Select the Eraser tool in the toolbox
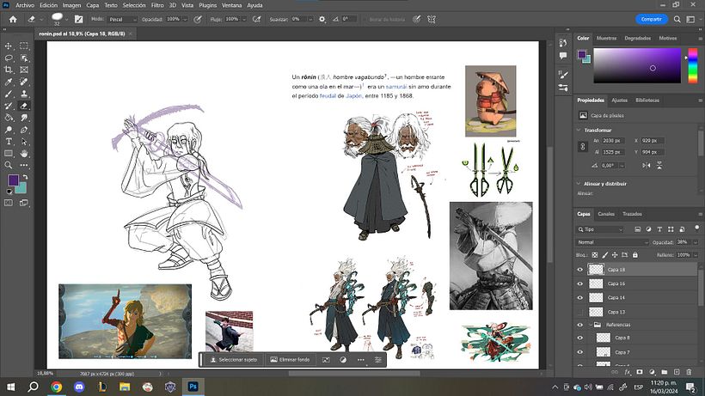This screenshot has width=705, height=396. (24, 106)
